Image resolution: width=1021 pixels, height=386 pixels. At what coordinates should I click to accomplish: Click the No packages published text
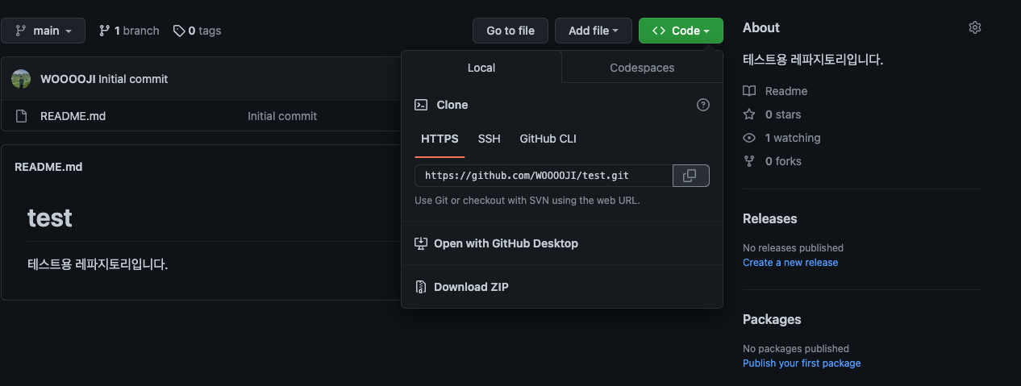pyautogui.click(x=796, y=348)
